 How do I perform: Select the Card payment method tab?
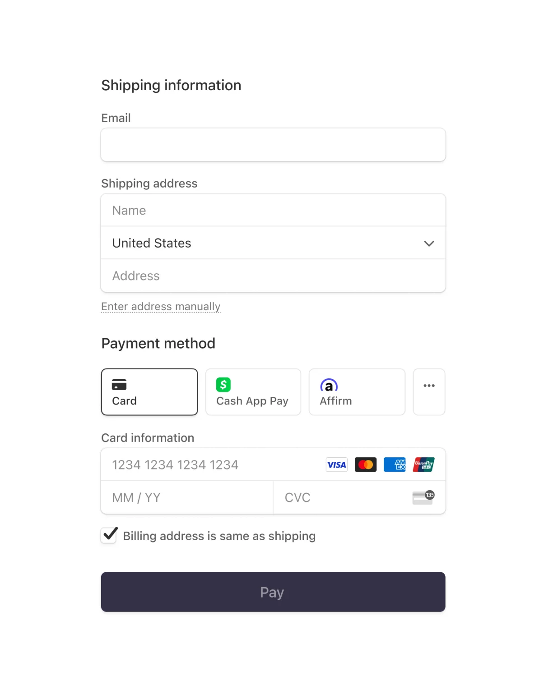click(149, 391)
